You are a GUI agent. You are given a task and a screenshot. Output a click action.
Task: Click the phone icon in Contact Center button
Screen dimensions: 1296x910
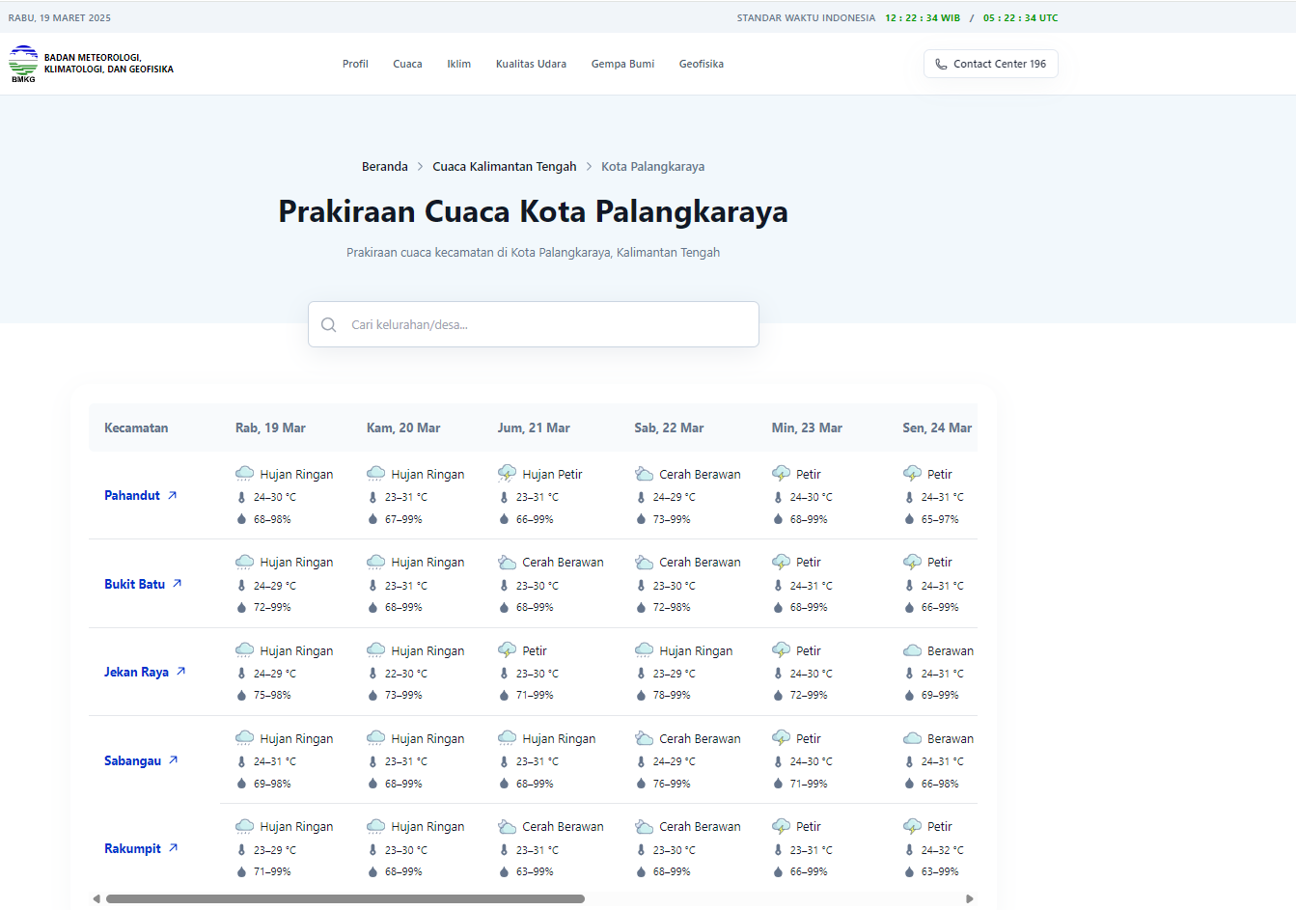point(941,65)
